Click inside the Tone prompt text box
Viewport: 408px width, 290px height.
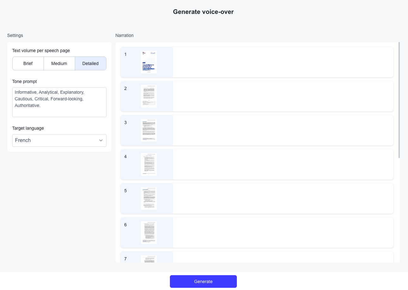(x=59, y=102)
